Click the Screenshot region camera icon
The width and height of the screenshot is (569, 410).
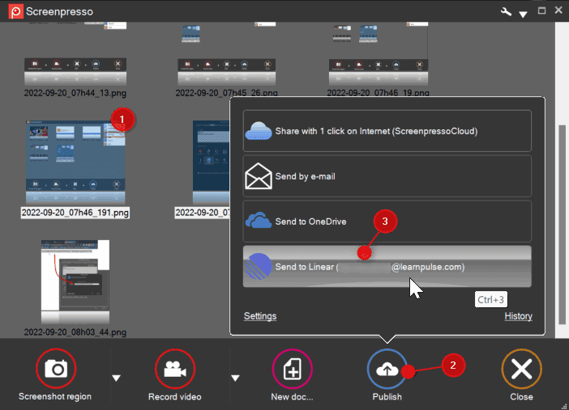[57, 370]
